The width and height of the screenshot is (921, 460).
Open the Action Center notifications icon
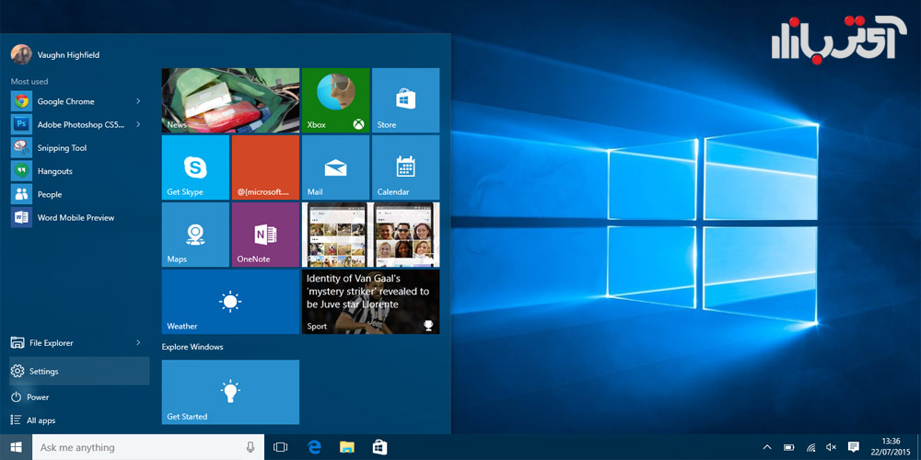pos(854,447)
